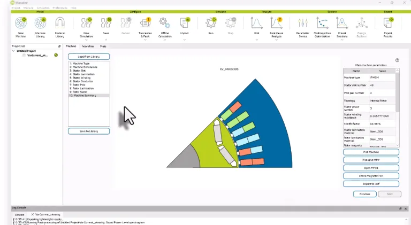Click the help question mark icon
This screenshot has width=411, height=225.
[x=398, y=60]
